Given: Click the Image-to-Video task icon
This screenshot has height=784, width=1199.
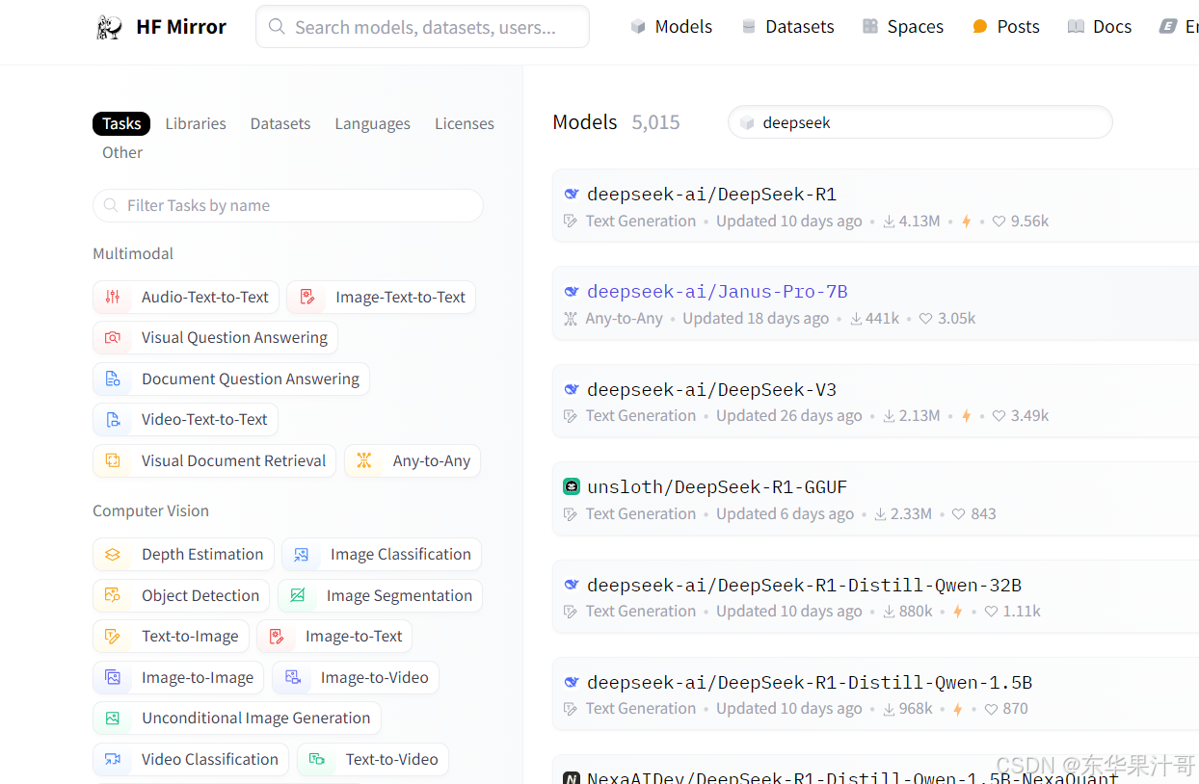Looking at the screenshot, I should tap(292, 677).
